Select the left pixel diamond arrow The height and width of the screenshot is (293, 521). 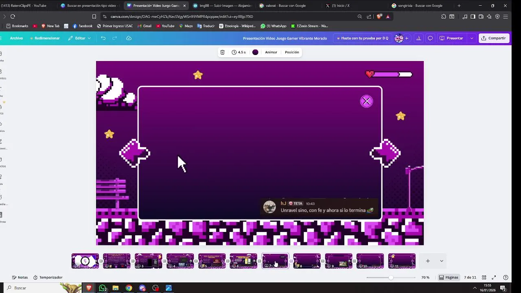click(x=135, y=153)
